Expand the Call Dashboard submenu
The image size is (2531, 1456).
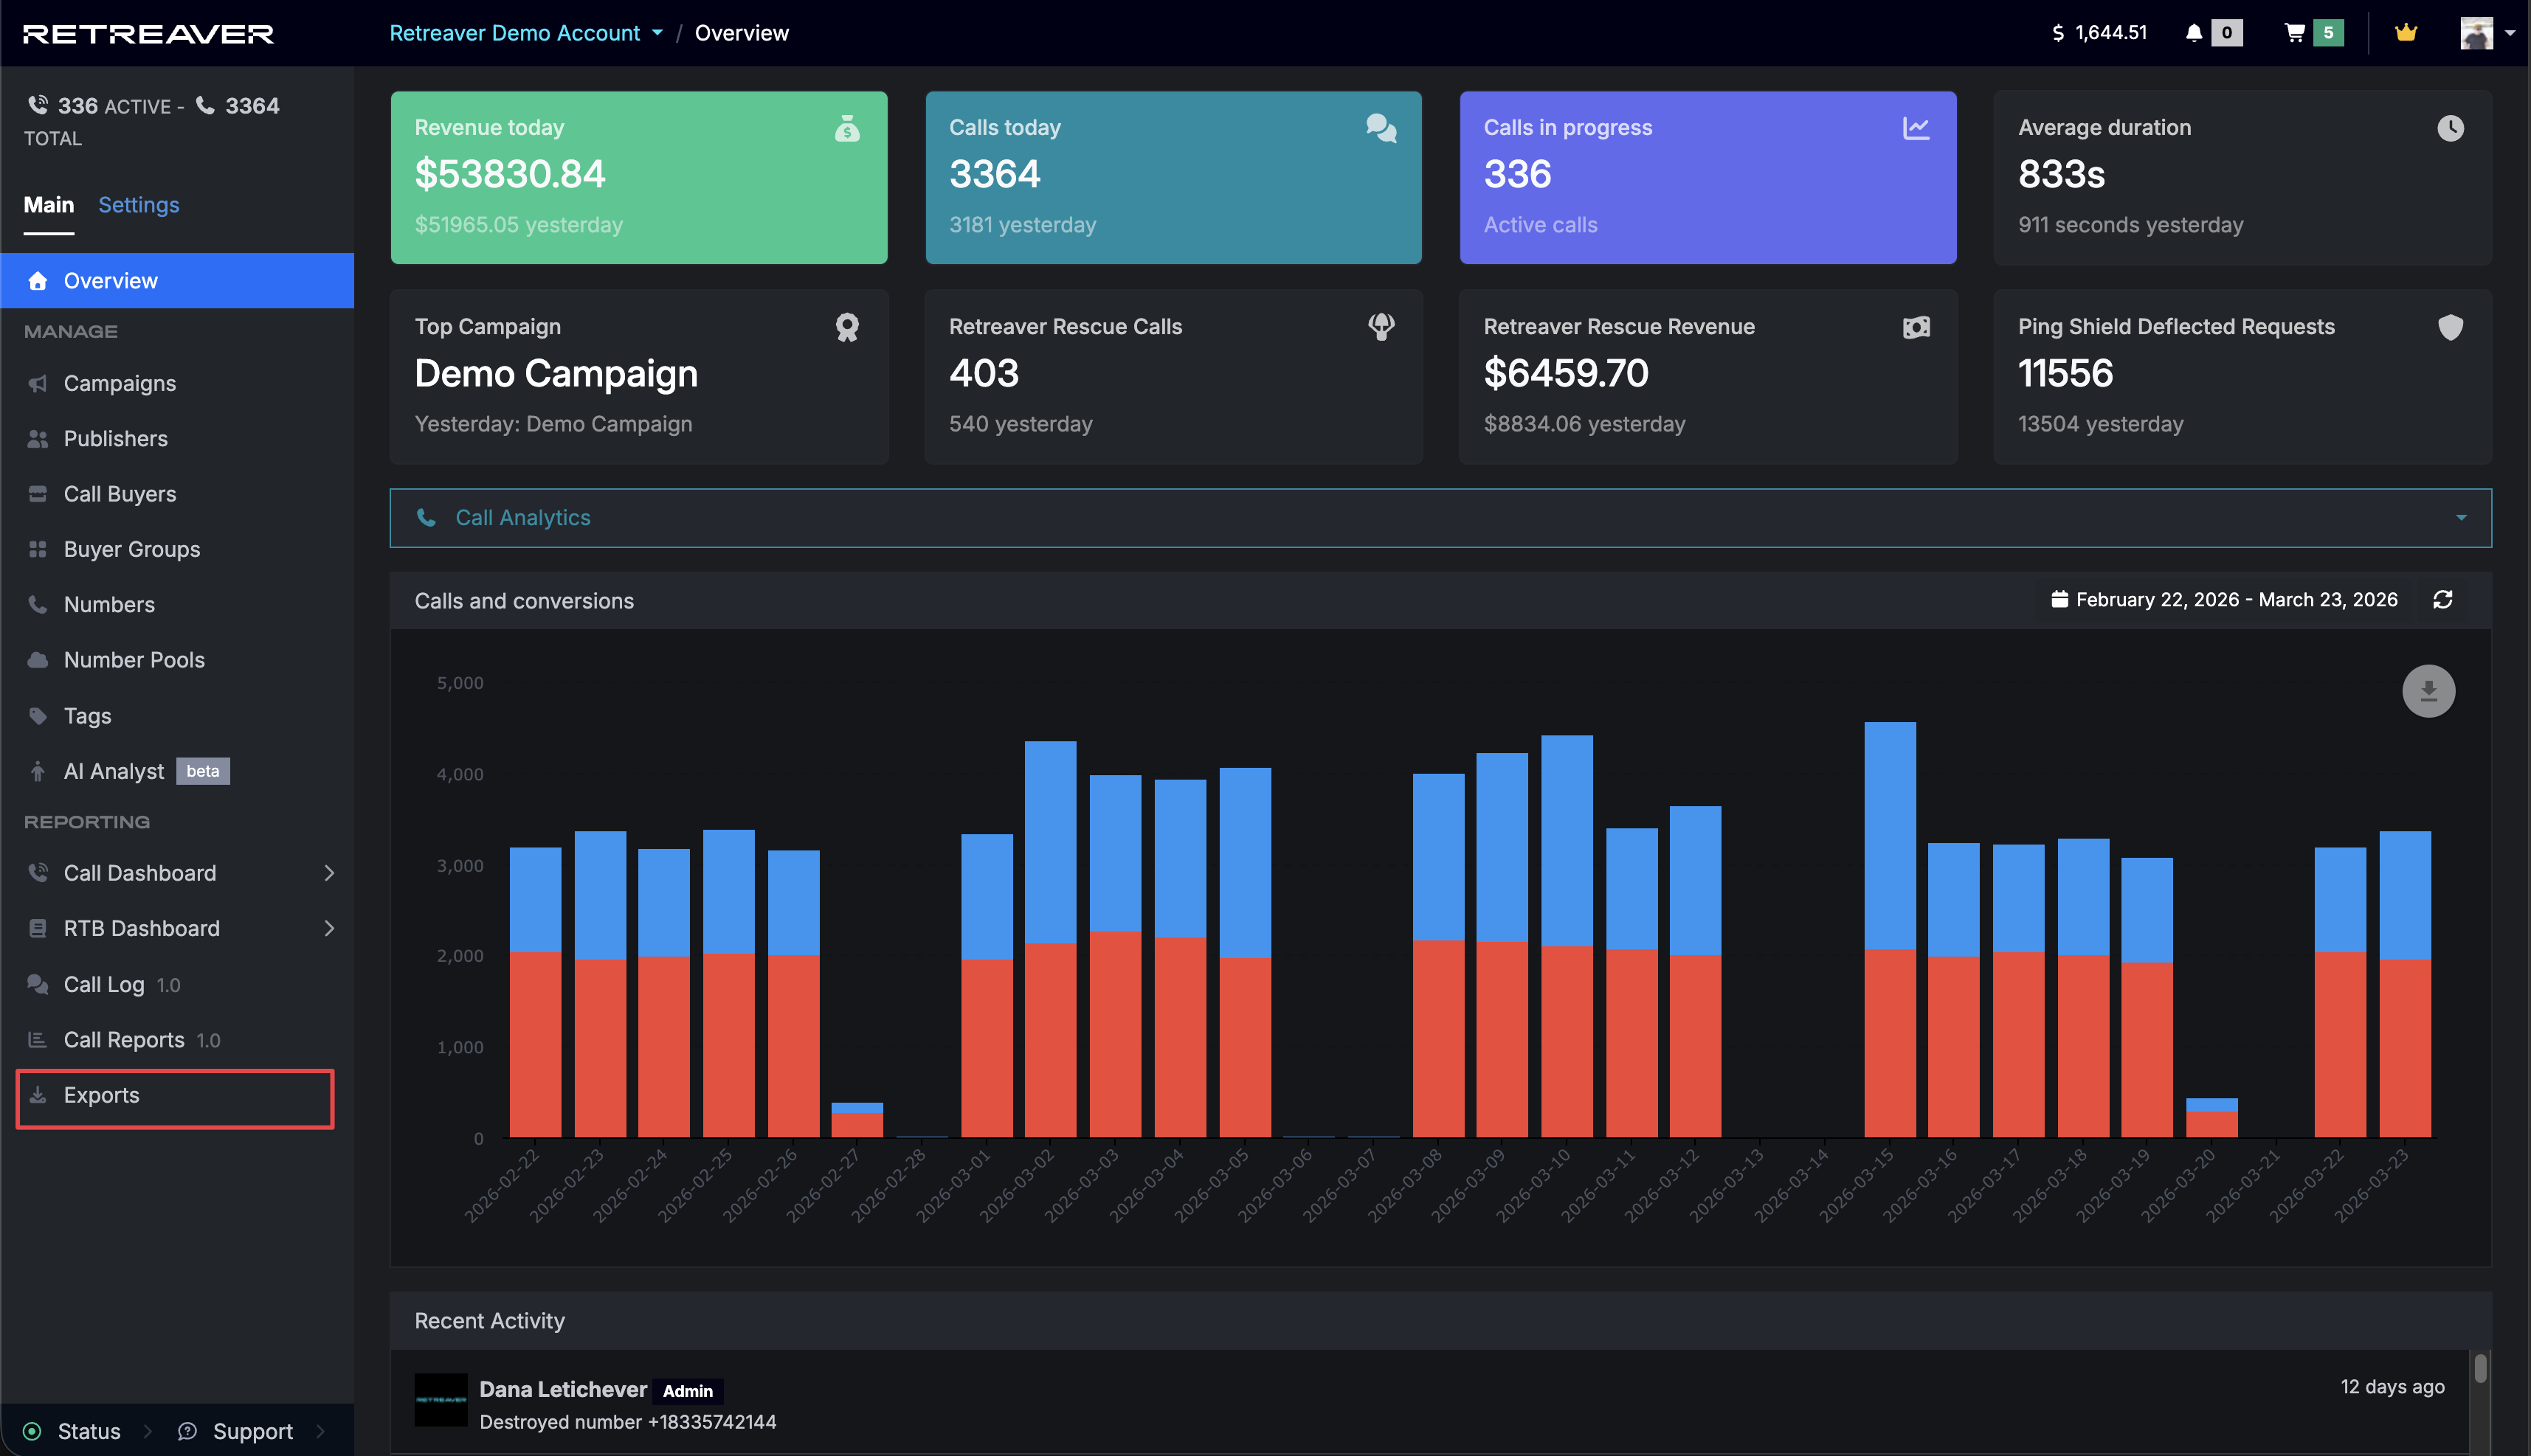tap(329, 873)
